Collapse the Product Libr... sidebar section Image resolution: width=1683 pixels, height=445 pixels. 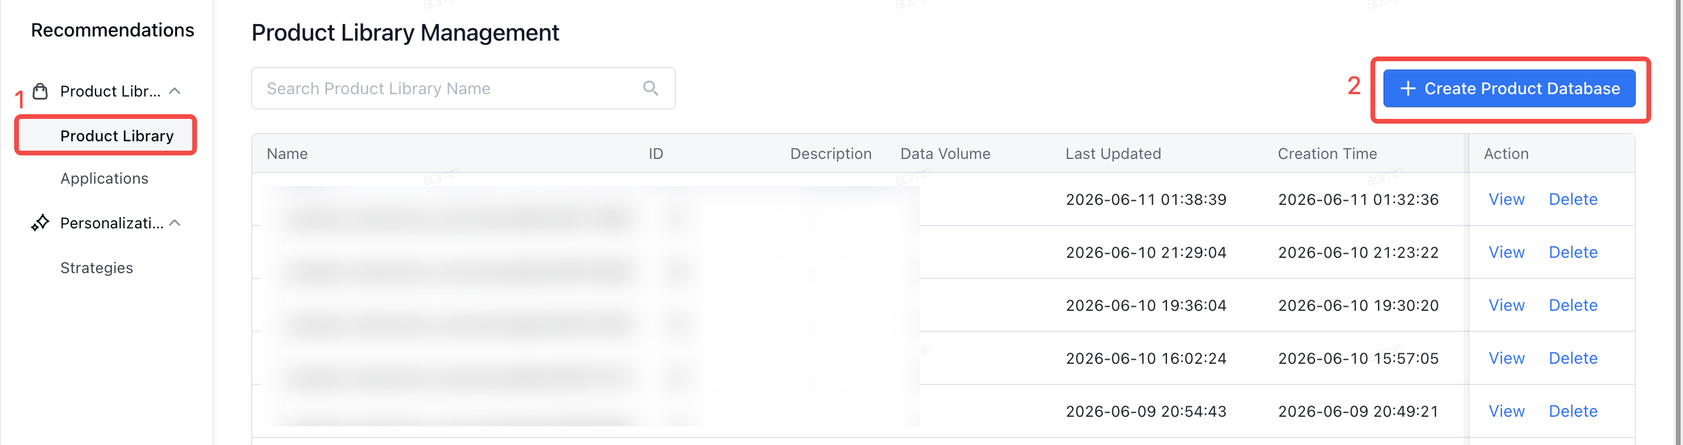(x=175, y=91)
